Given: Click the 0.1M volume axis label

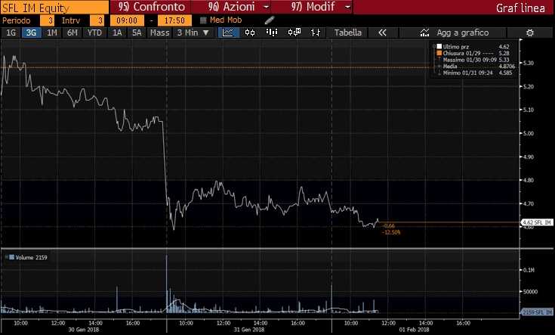Looking at the screenshot, I should (x=529, y=270).
